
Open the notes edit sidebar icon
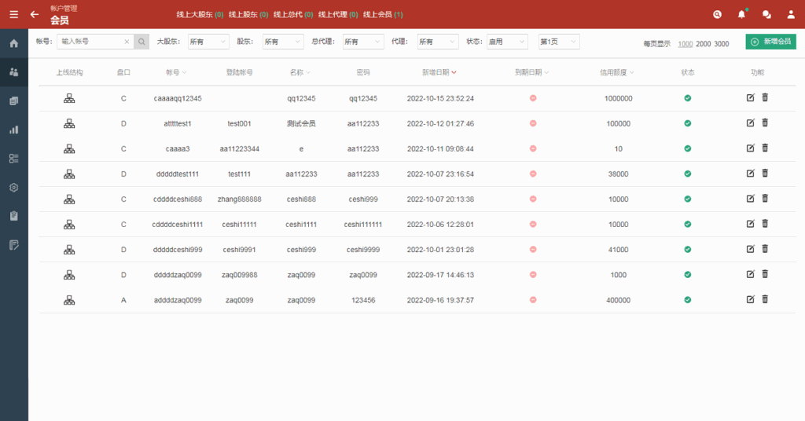pos(14,244)
